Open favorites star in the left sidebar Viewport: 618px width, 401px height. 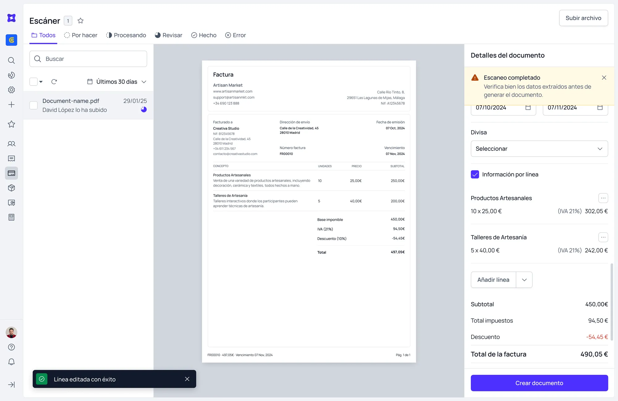11,124
